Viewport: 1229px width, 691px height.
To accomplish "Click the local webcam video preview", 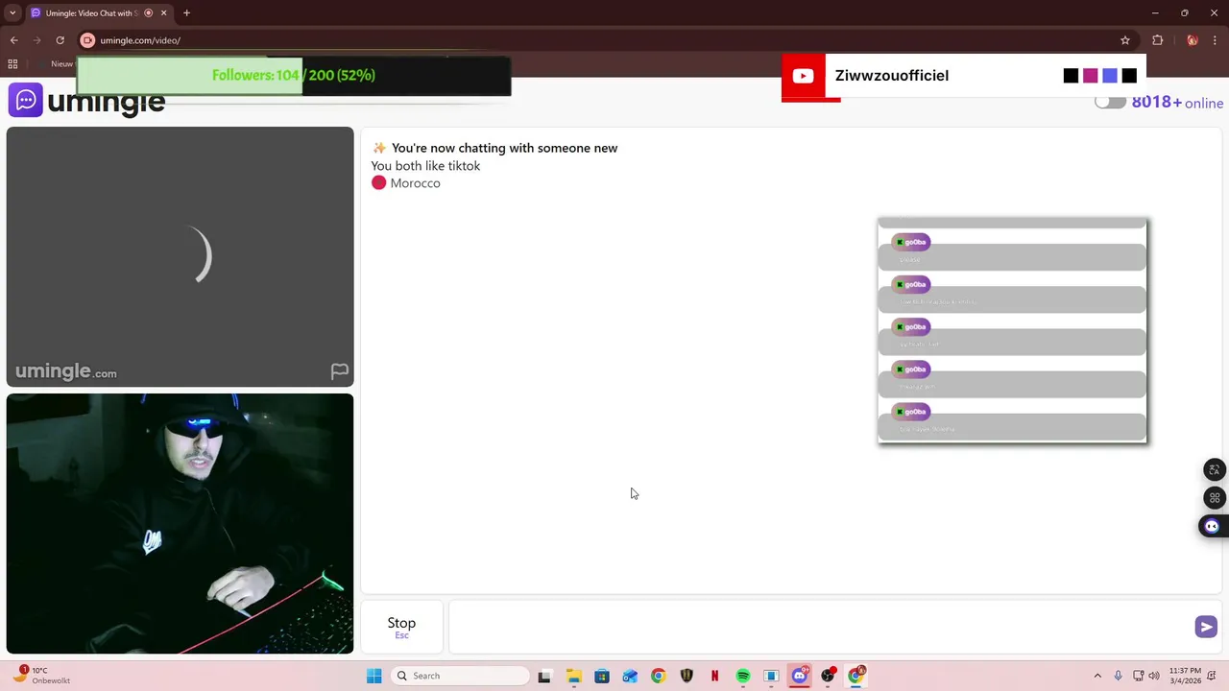I will [x=180, y=524].
